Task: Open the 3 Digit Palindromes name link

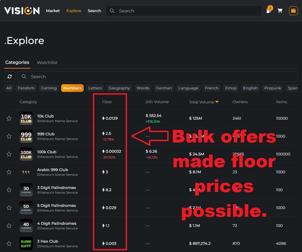Action: point(56,188)
